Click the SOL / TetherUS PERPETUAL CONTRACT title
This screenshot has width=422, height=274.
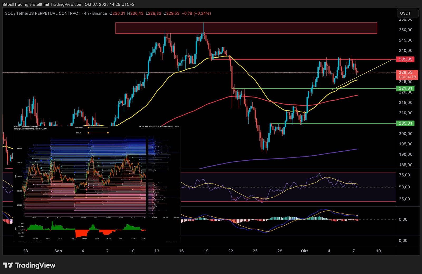43,13
